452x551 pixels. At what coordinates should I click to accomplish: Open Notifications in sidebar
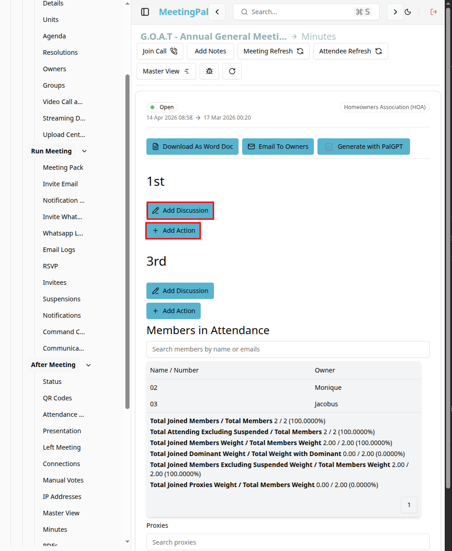pyautogui.click(x=62, y=315)
